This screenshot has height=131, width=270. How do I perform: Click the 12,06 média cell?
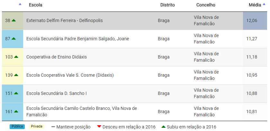point(252,20)
